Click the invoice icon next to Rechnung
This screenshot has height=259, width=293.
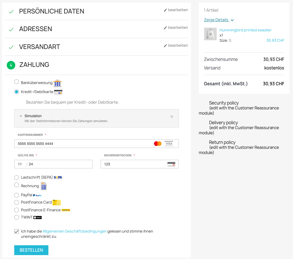[43, 186]
